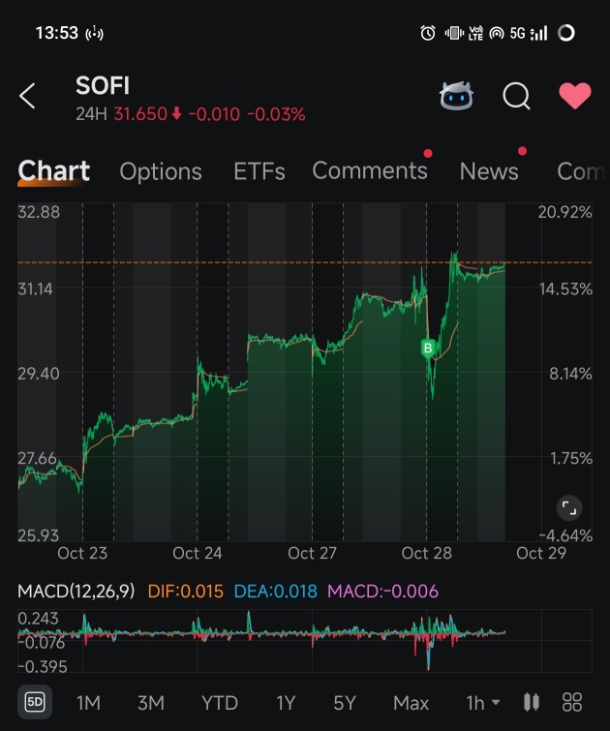610x731 pixels.
Task: Open MACD(12,26,9) indicator settings
Action: (76, 591)
